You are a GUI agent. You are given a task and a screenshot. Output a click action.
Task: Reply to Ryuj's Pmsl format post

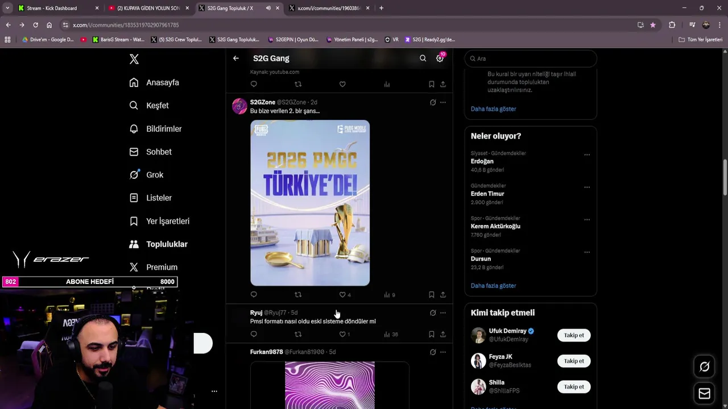(254, 335)
